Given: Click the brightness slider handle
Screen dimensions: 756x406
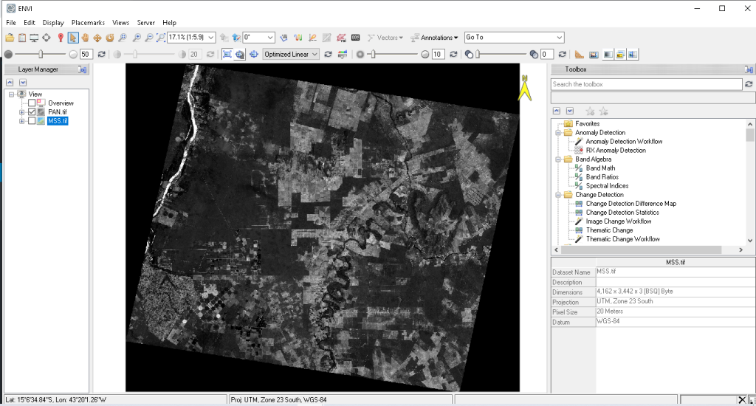Looking at the screenshot, I should click(41, 54).
